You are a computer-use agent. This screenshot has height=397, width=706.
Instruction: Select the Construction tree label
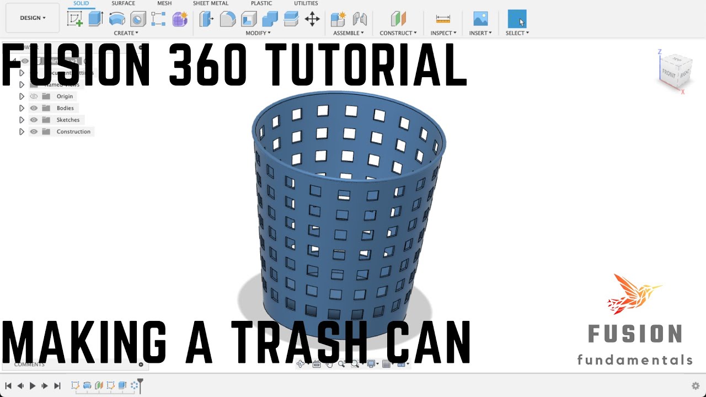[x=73, y=132]
